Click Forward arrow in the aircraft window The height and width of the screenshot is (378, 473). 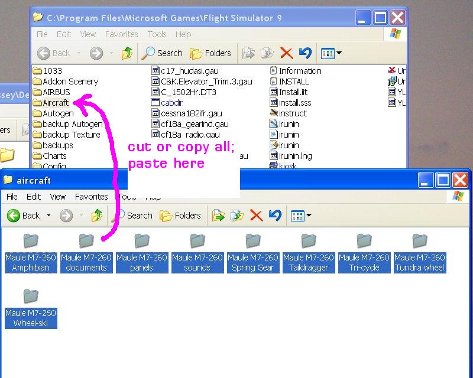tap(66, 216)
